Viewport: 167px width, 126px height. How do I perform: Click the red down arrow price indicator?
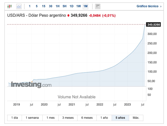click(x=68, y=16)
